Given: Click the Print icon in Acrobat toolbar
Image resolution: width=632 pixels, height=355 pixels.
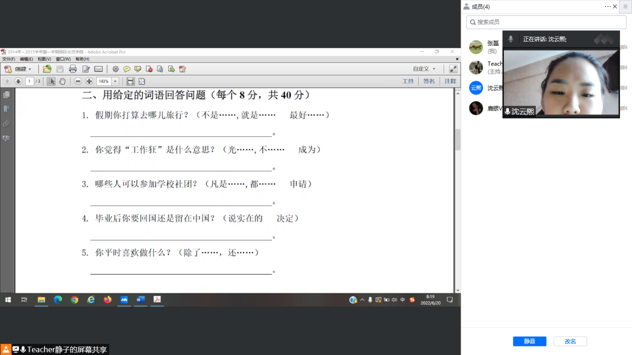Looking at the screenshot, I should (x=73, y=69).
